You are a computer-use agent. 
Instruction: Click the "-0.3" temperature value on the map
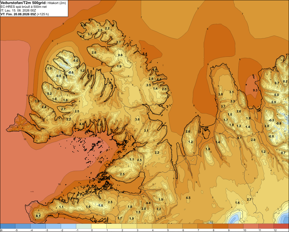click(x=271, y=120)
